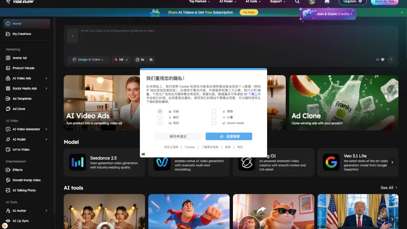Click the send arrow in prompt box
Viewport: 407px width, 229px height.
[x=391, y=60]
